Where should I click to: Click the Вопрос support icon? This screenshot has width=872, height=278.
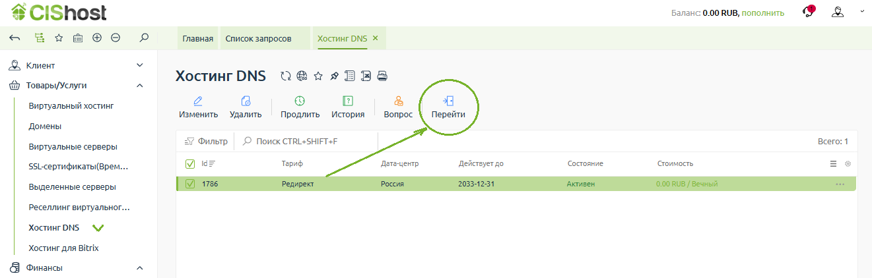coord(398,101)
